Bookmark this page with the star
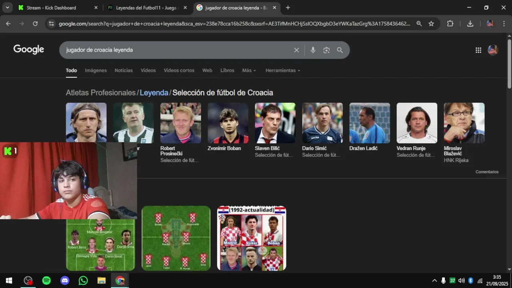The width and height of the screenshot is (512, 288). (431, 24)
